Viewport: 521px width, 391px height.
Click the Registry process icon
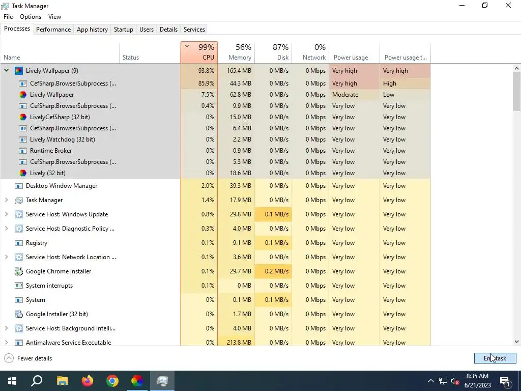[19, 243]
